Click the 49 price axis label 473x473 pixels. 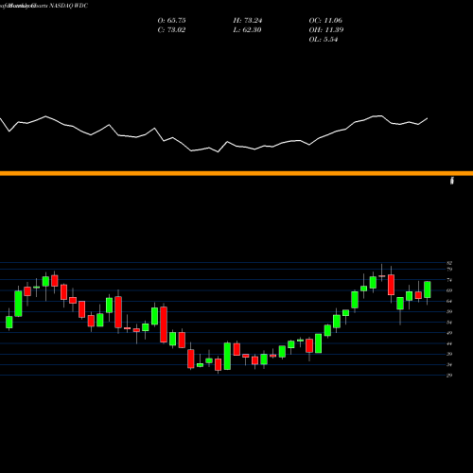click(449, 333)
